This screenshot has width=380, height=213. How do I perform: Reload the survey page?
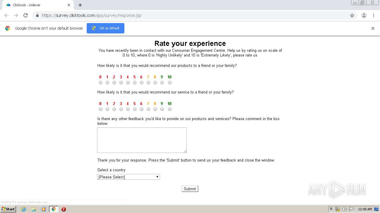[x=26, y=15]
